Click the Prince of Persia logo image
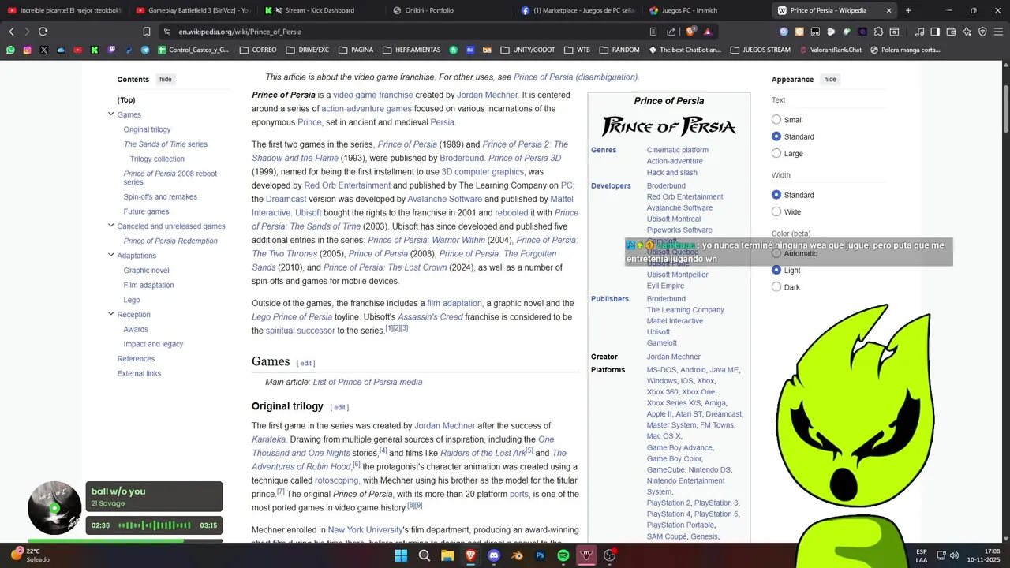The width and height of the screenshot is (1010, 568). 669,126
